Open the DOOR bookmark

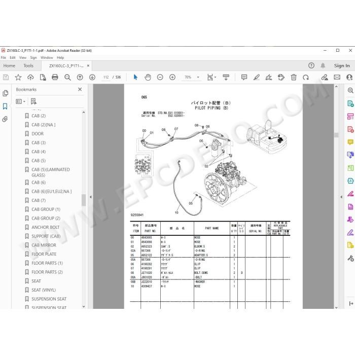point(38,134)
